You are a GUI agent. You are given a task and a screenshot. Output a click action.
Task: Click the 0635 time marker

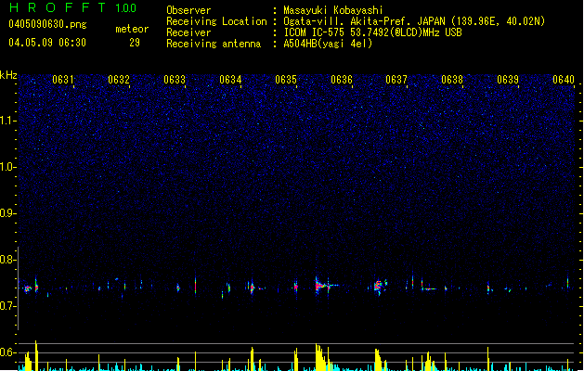point(286,80)
